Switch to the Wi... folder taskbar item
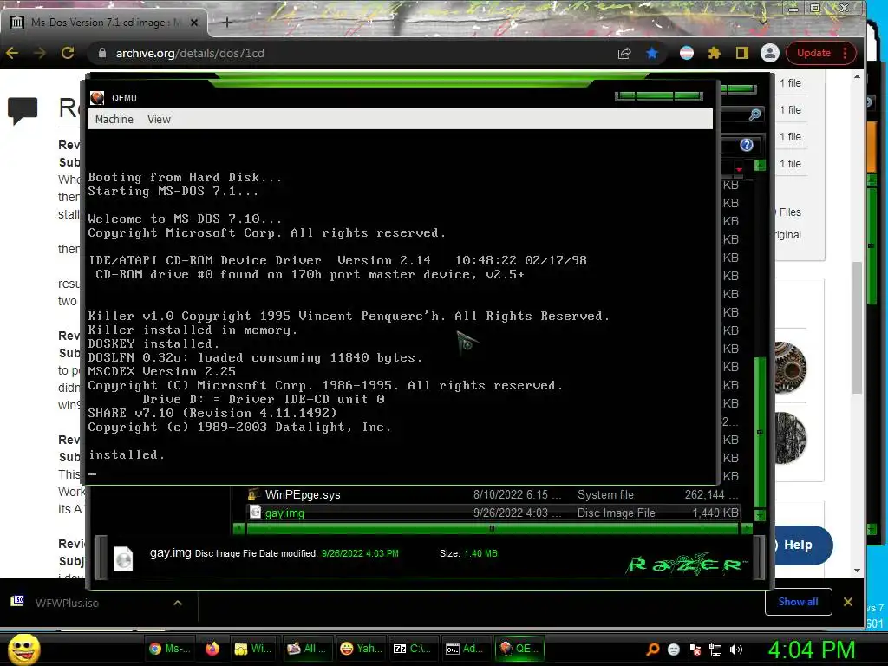 point(253,649)
